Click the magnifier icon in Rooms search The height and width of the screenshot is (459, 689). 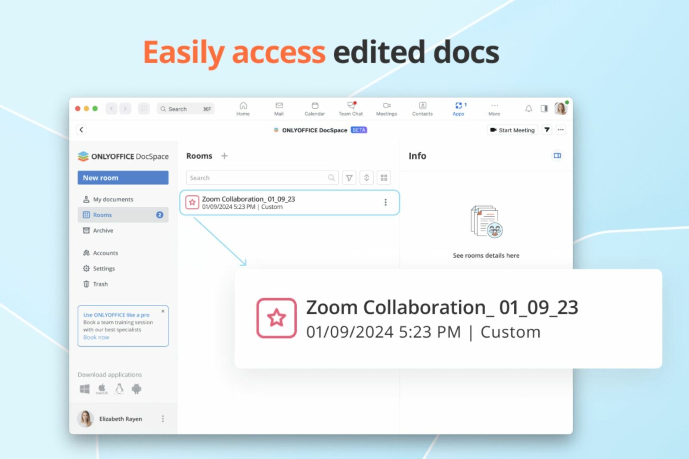click(331, 178)
